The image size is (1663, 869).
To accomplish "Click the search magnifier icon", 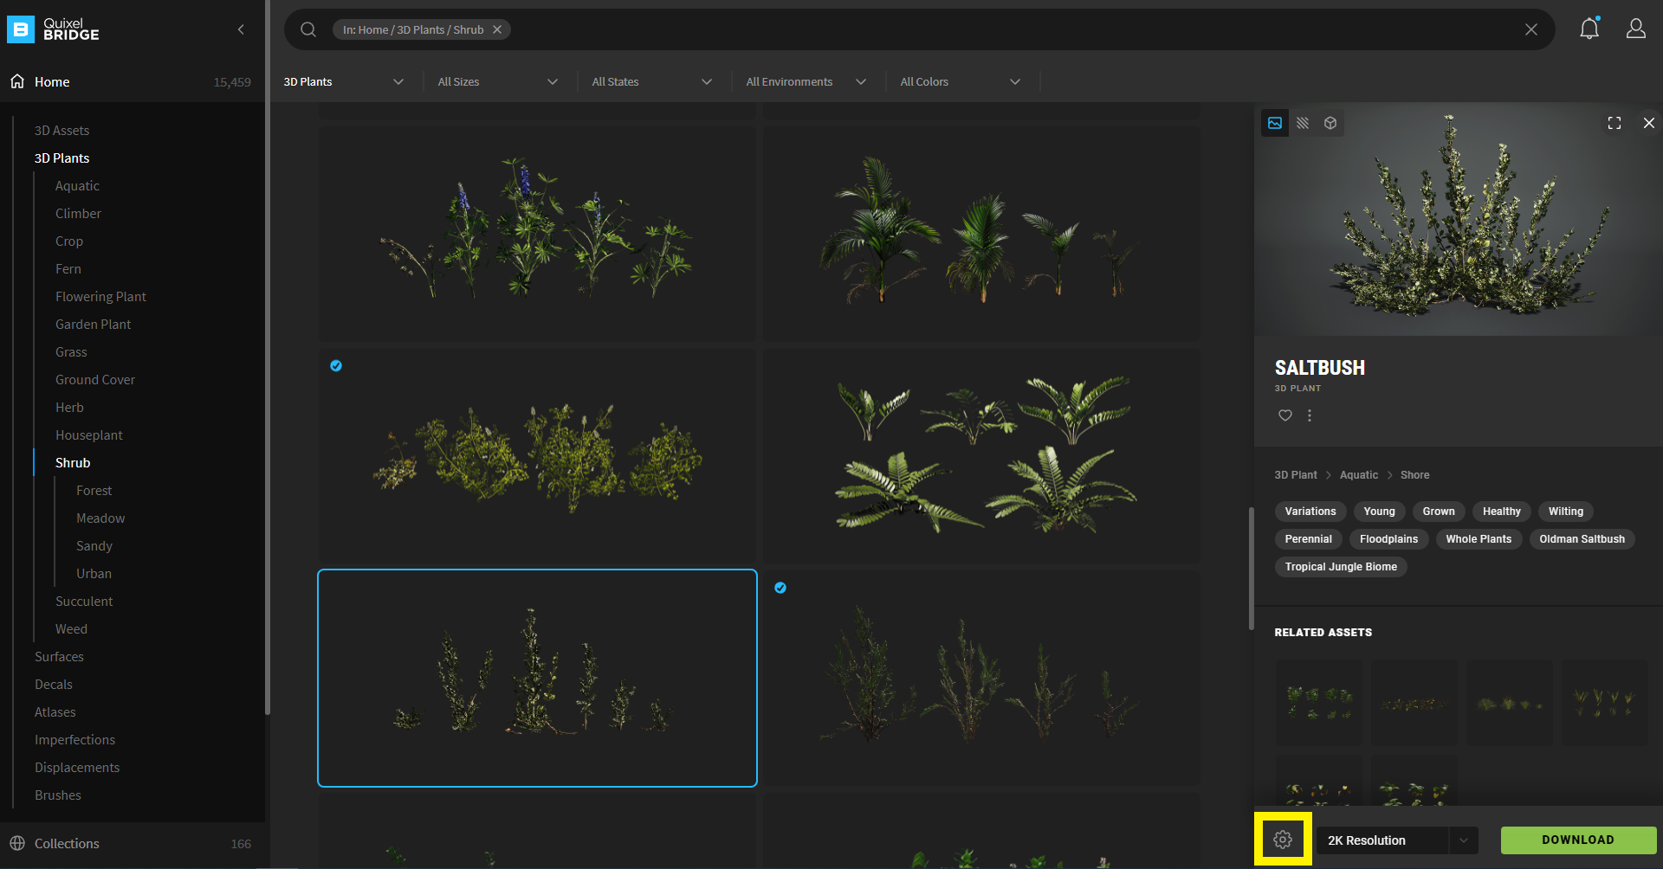I will pos(308,29).
